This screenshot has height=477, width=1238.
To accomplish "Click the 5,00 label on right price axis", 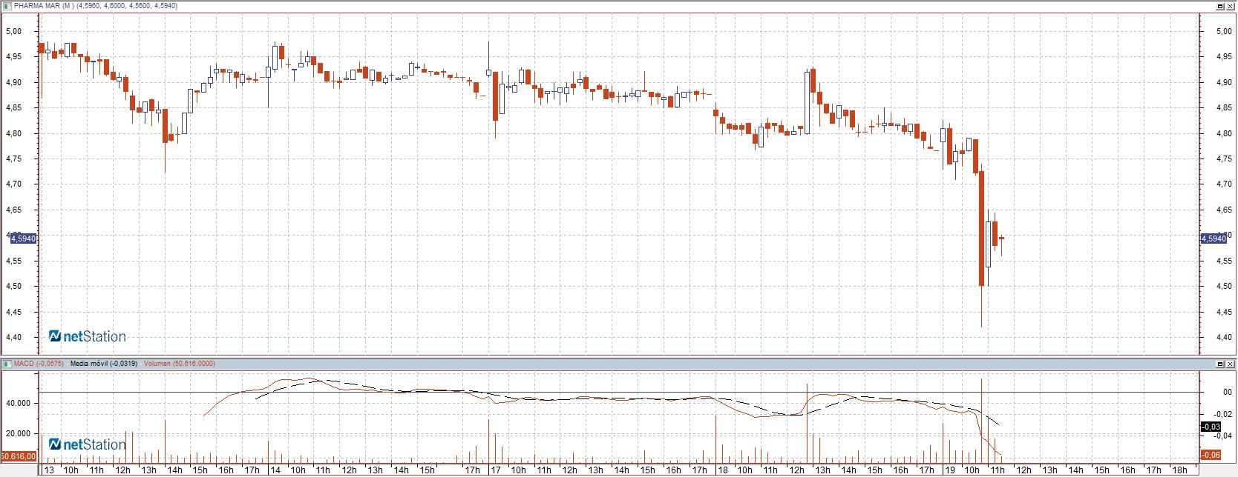I will point(1223,31).
